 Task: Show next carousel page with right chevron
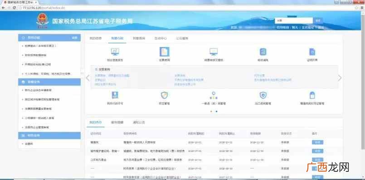pos(340,78)
